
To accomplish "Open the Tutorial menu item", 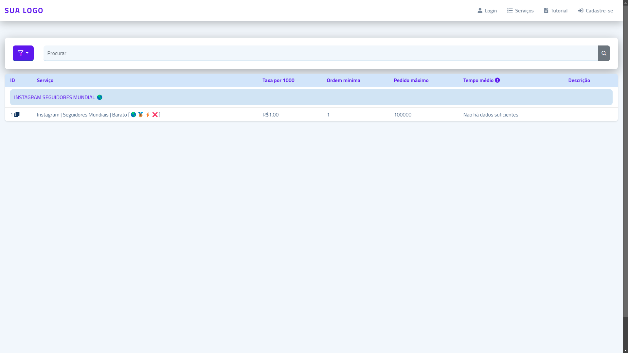I will 559,10.
